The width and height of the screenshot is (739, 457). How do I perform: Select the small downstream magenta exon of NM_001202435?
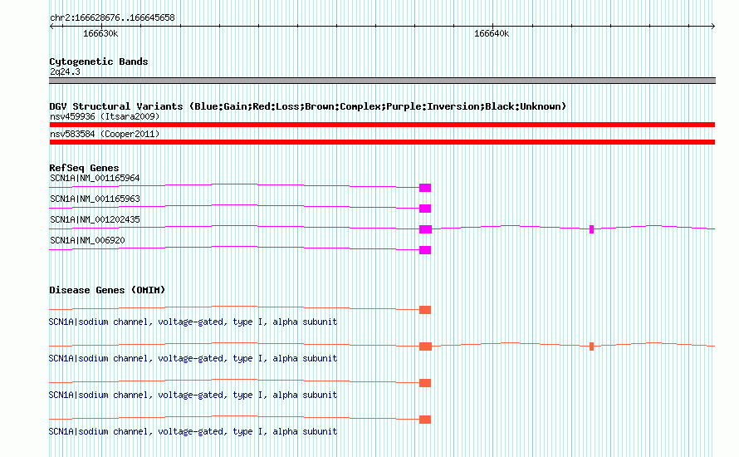pos(591,229)
